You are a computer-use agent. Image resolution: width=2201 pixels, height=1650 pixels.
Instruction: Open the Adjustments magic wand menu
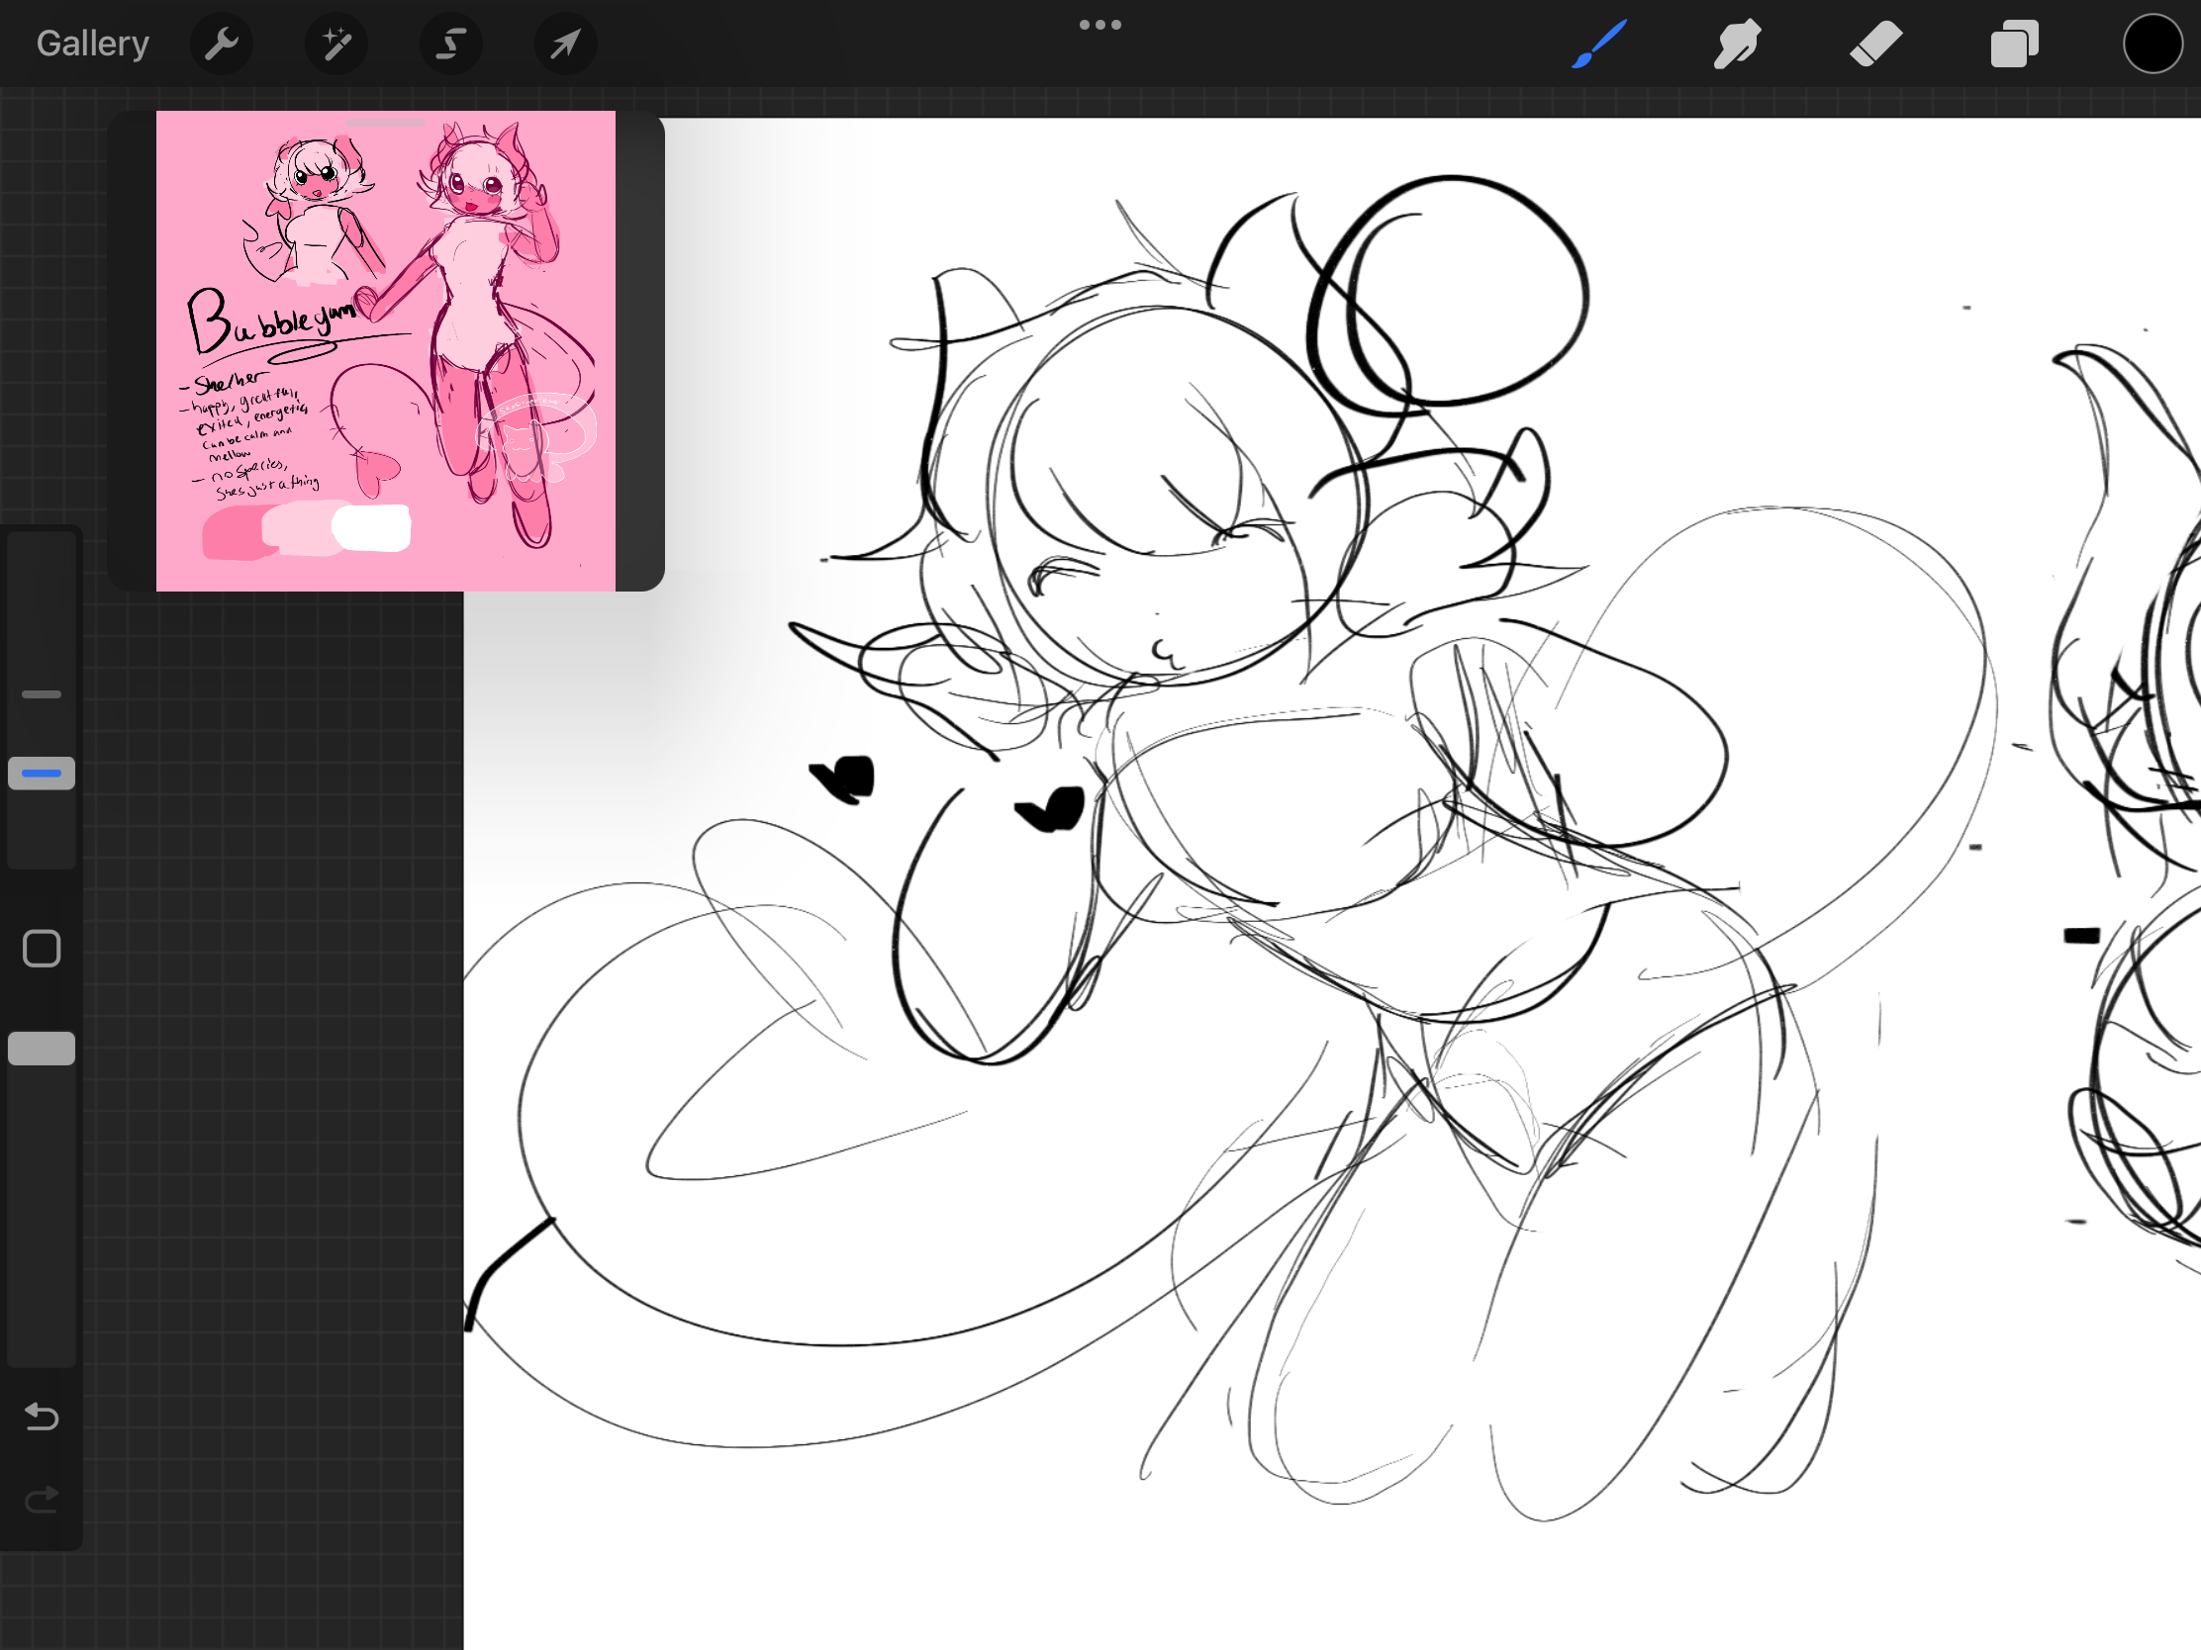(336, 44)
